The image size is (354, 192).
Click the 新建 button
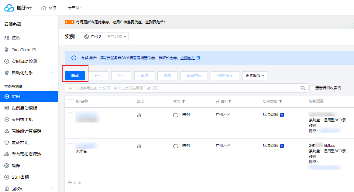point(75,76)
